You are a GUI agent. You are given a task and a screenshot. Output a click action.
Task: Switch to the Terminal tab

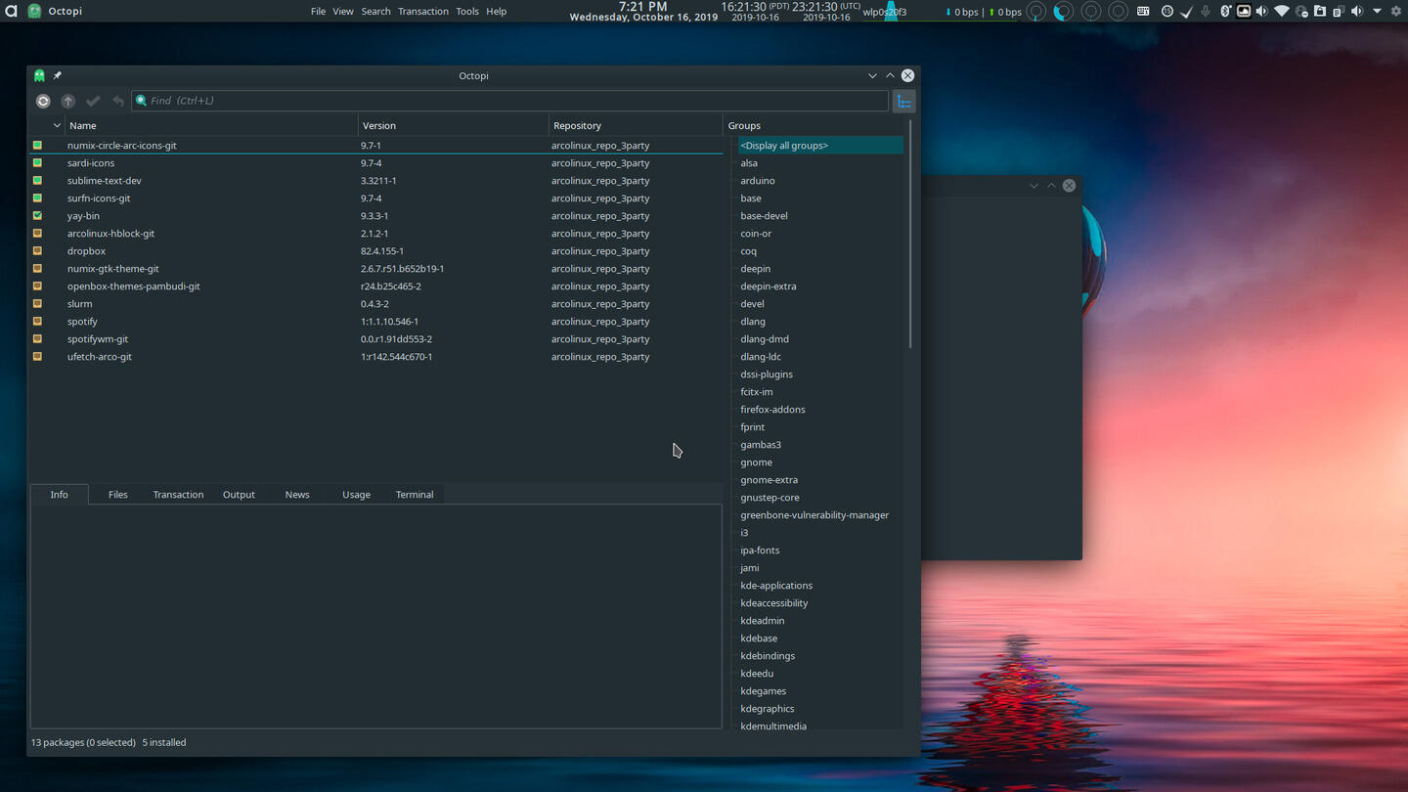point(415,495)
